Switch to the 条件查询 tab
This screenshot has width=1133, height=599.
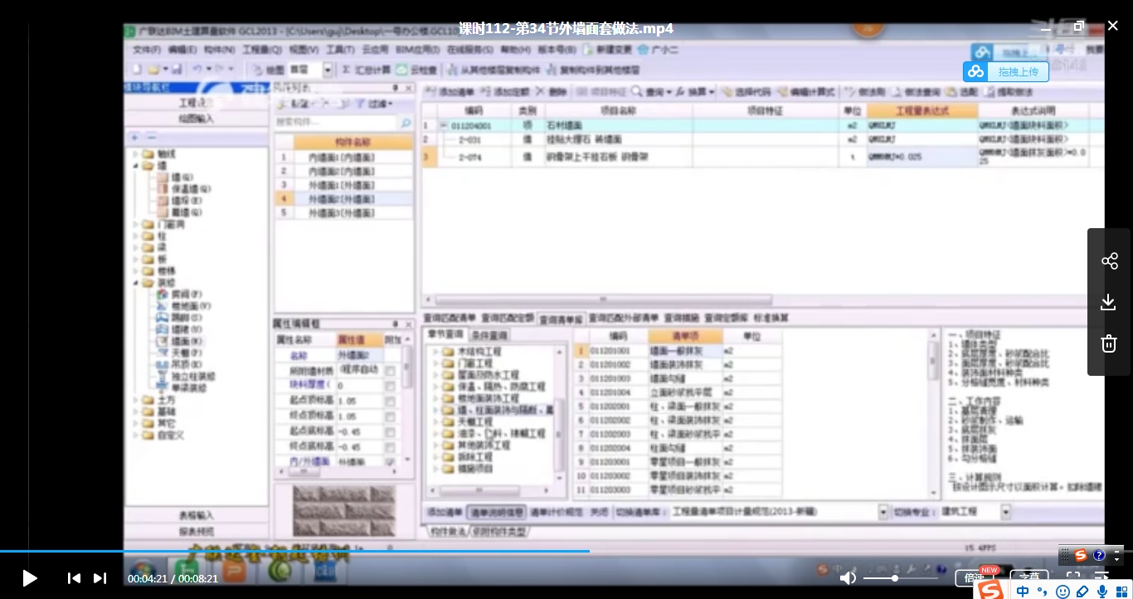489,335
